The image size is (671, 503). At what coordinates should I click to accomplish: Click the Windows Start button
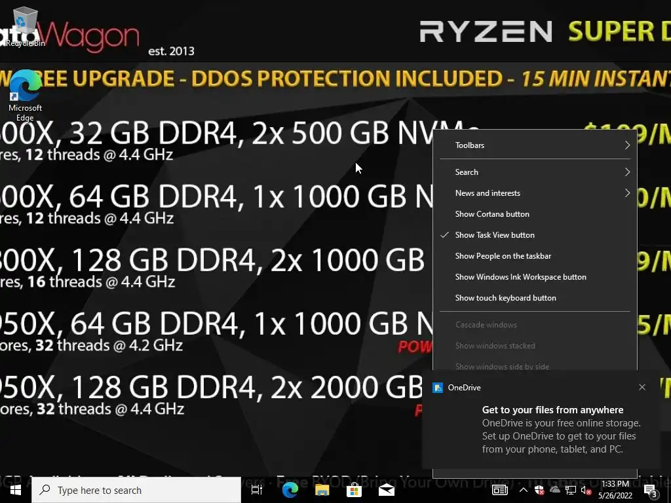tap(16, 490)
